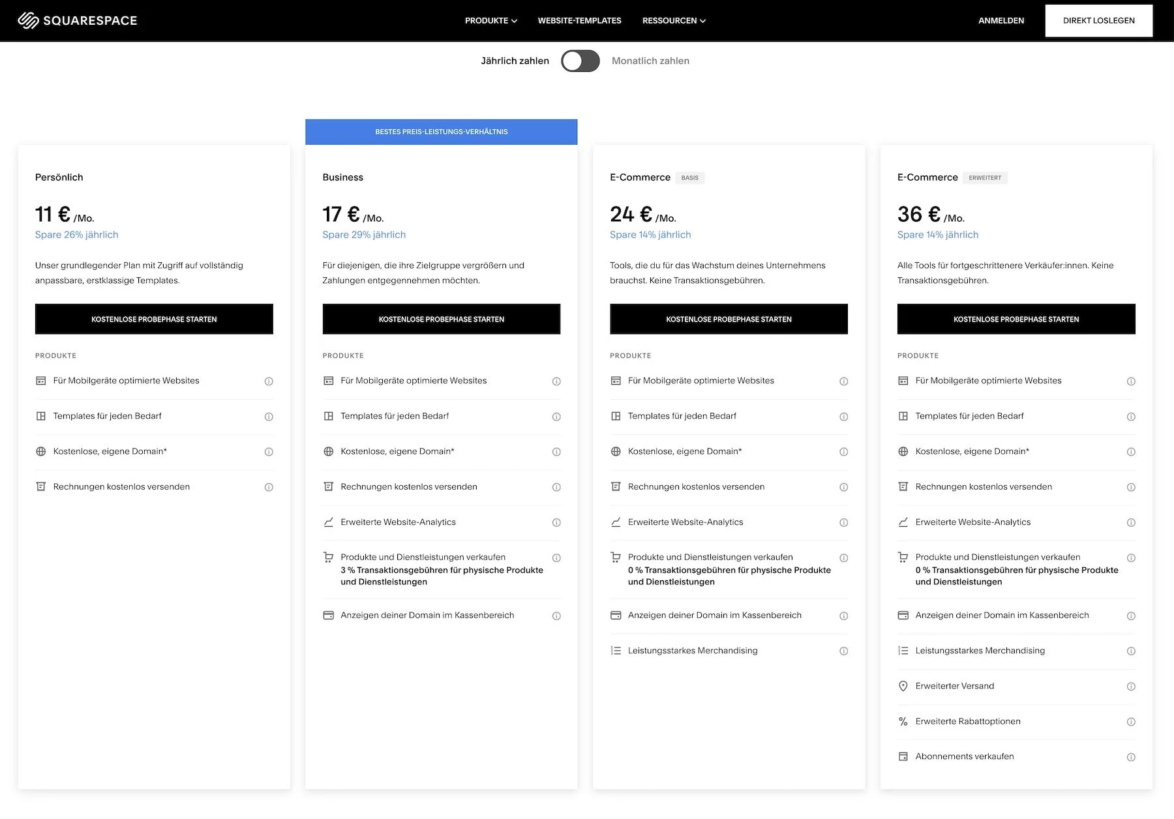Image resolution: width=1174 pixels, height=819 pixels.
Task: Click Erweiterte Website-Analytics in Business plan
Action: 398,522
